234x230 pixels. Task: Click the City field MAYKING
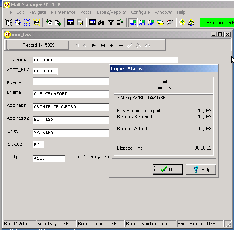[71, 133]
